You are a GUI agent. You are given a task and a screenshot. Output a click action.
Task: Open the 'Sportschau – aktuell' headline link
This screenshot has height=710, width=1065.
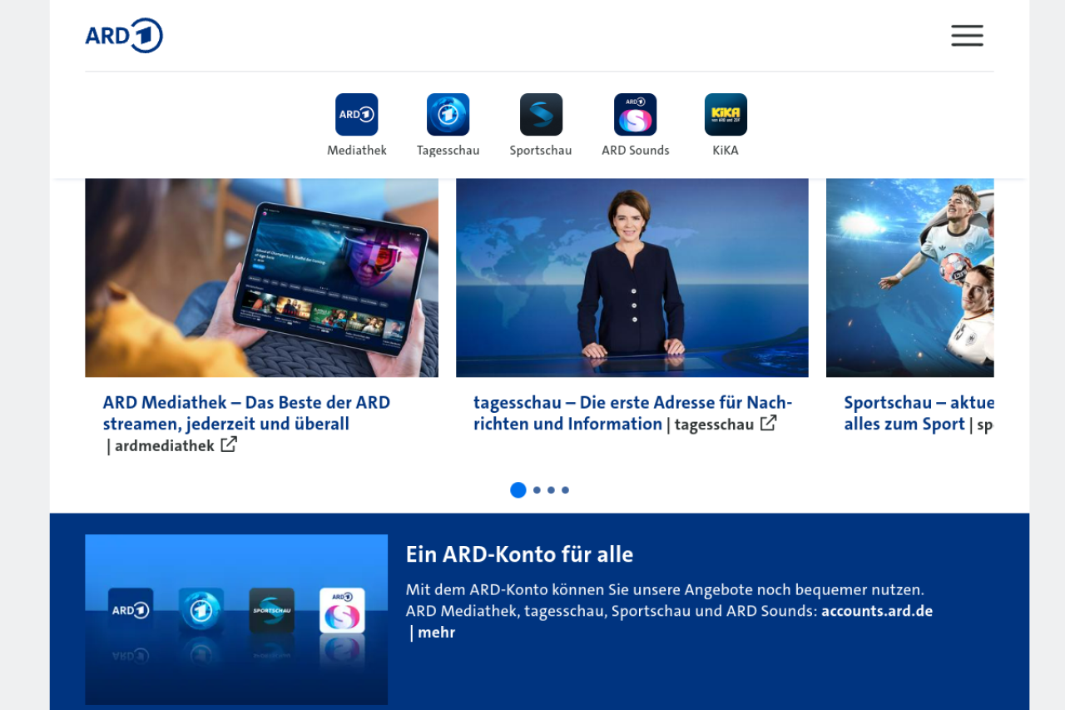[x=919, y=413]
